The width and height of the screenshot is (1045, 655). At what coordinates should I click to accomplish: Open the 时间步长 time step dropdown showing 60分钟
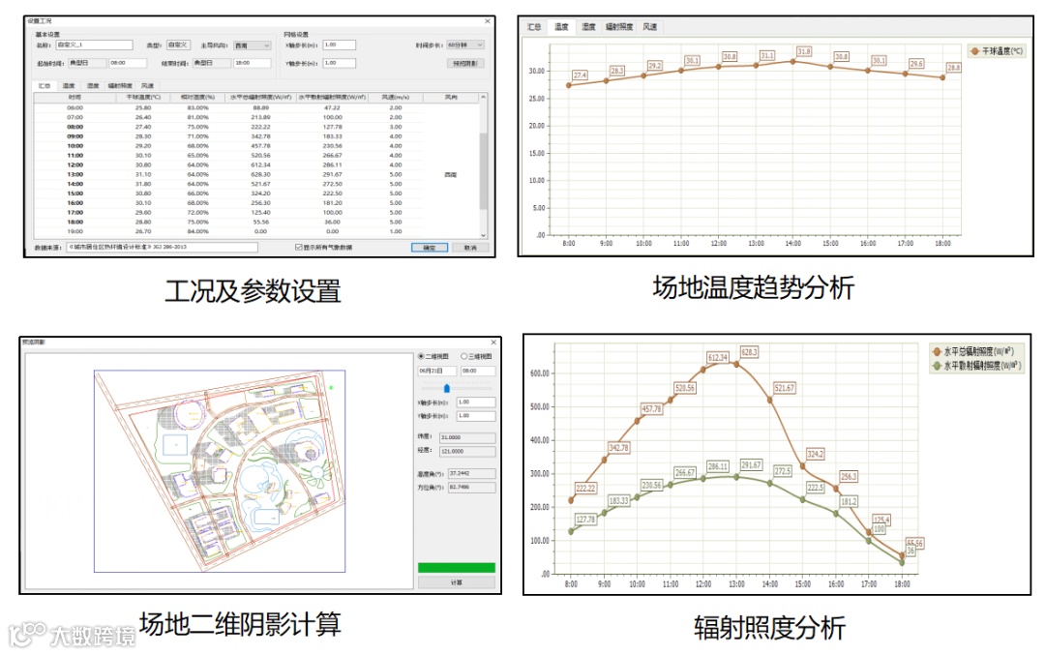tap(465, 45)
